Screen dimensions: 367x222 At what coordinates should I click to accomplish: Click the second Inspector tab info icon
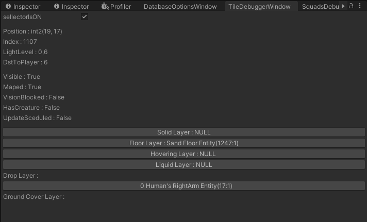point(57,6)
